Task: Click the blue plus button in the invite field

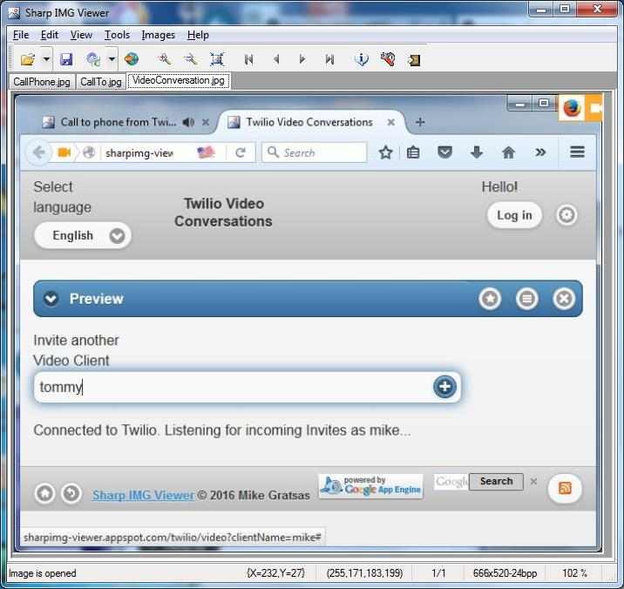Action: pyautogui.click(x=444, y=387)
